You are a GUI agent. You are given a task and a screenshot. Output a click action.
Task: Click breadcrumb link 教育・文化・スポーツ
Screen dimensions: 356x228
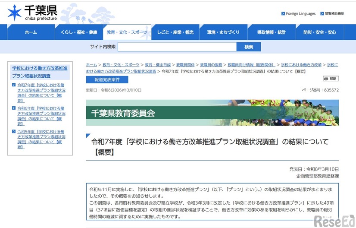[121, 65]
